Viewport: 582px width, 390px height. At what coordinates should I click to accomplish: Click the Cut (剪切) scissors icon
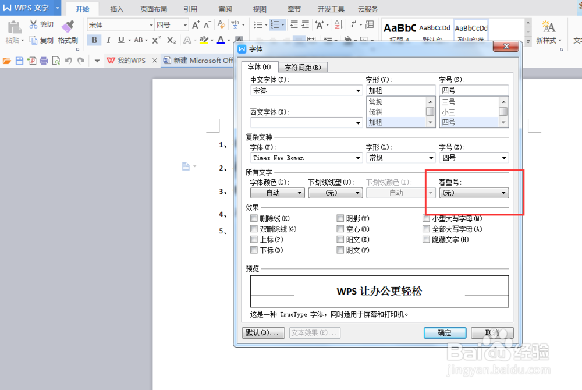coord(33,24)
